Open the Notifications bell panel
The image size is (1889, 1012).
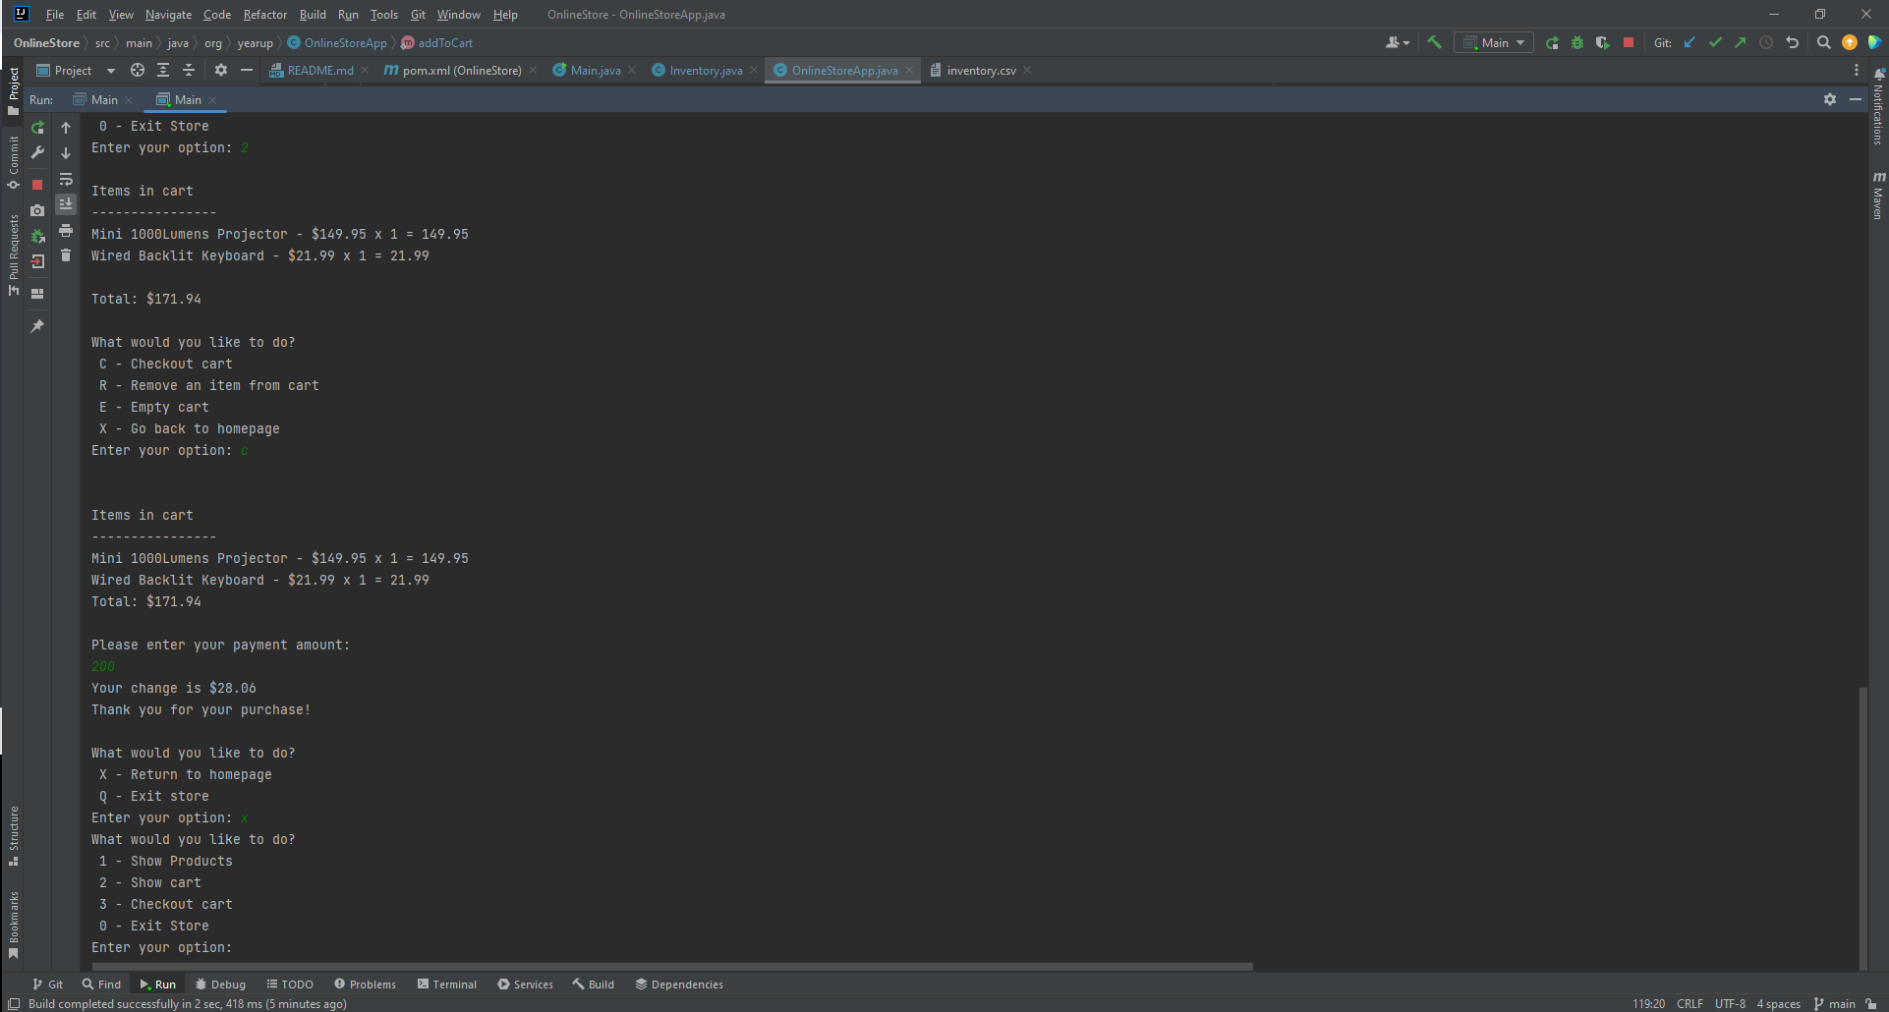[1877, 107]
